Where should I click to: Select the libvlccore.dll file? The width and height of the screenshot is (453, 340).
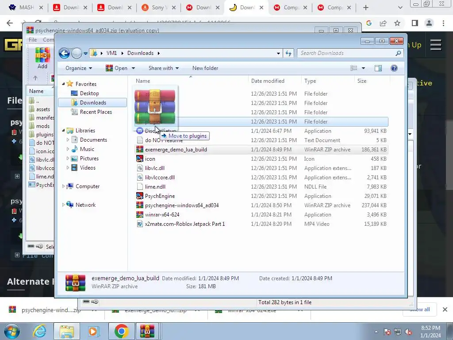(x=159, y=177)
